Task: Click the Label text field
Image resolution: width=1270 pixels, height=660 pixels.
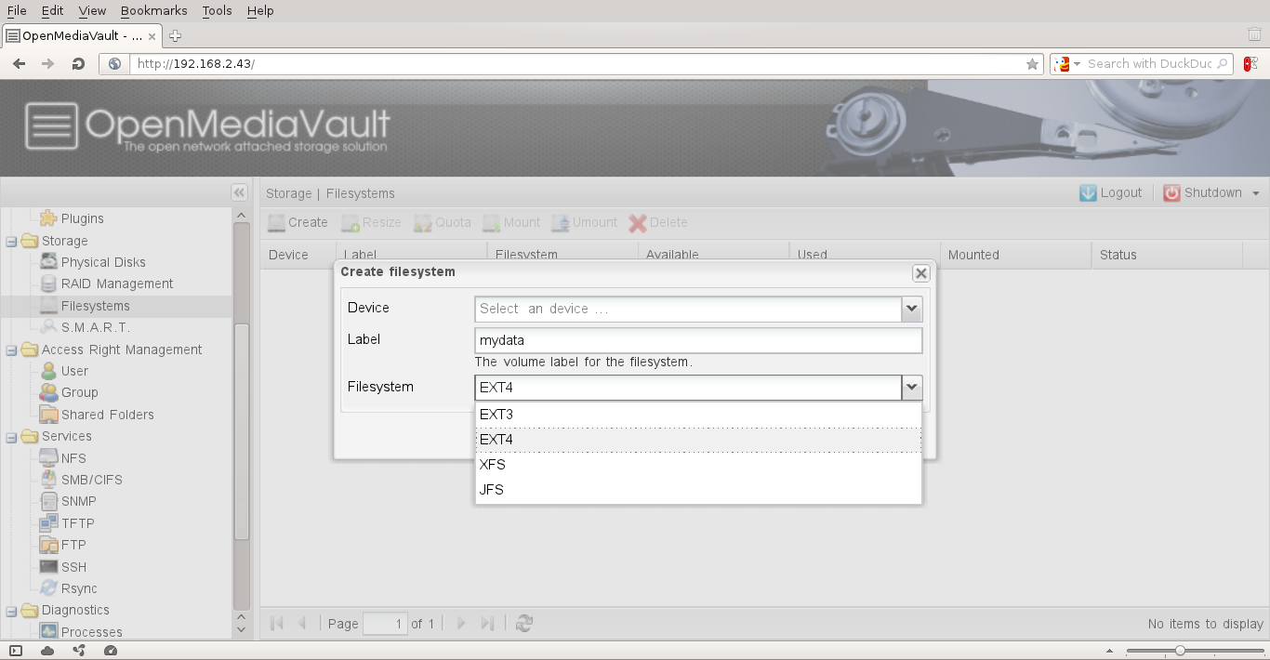Action: click(698, 340)
